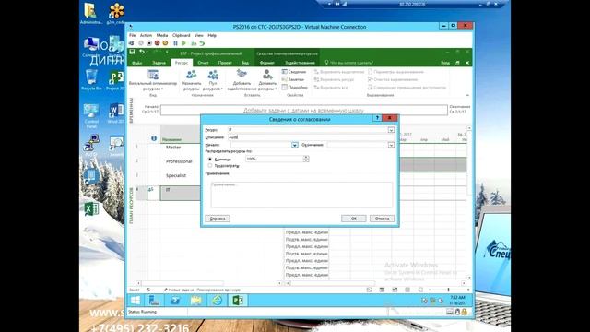
Task: Switch to the Отчет ribbon tab
Action: [203, 63]
